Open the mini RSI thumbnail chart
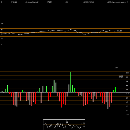Image resolution: width=130 pixels, height=130 pixels. click(64, 125)
